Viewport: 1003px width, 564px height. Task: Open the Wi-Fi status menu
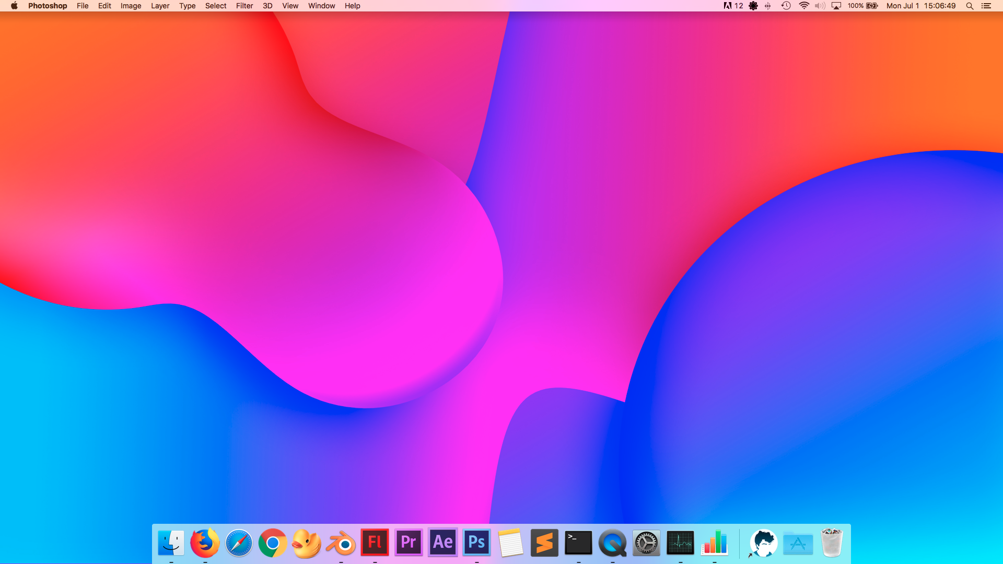pos(804,6)
